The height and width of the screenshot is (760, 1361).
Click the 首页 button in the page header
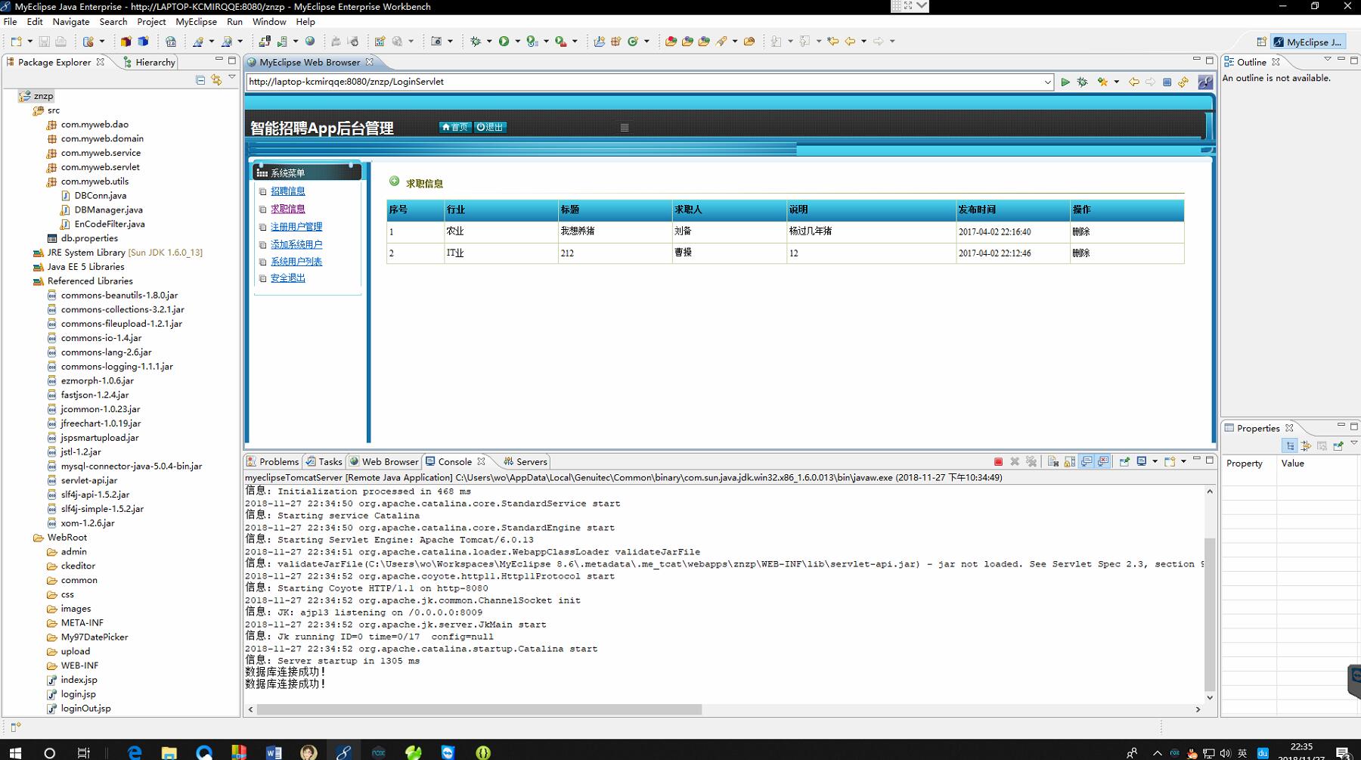[x=455, y=127]
